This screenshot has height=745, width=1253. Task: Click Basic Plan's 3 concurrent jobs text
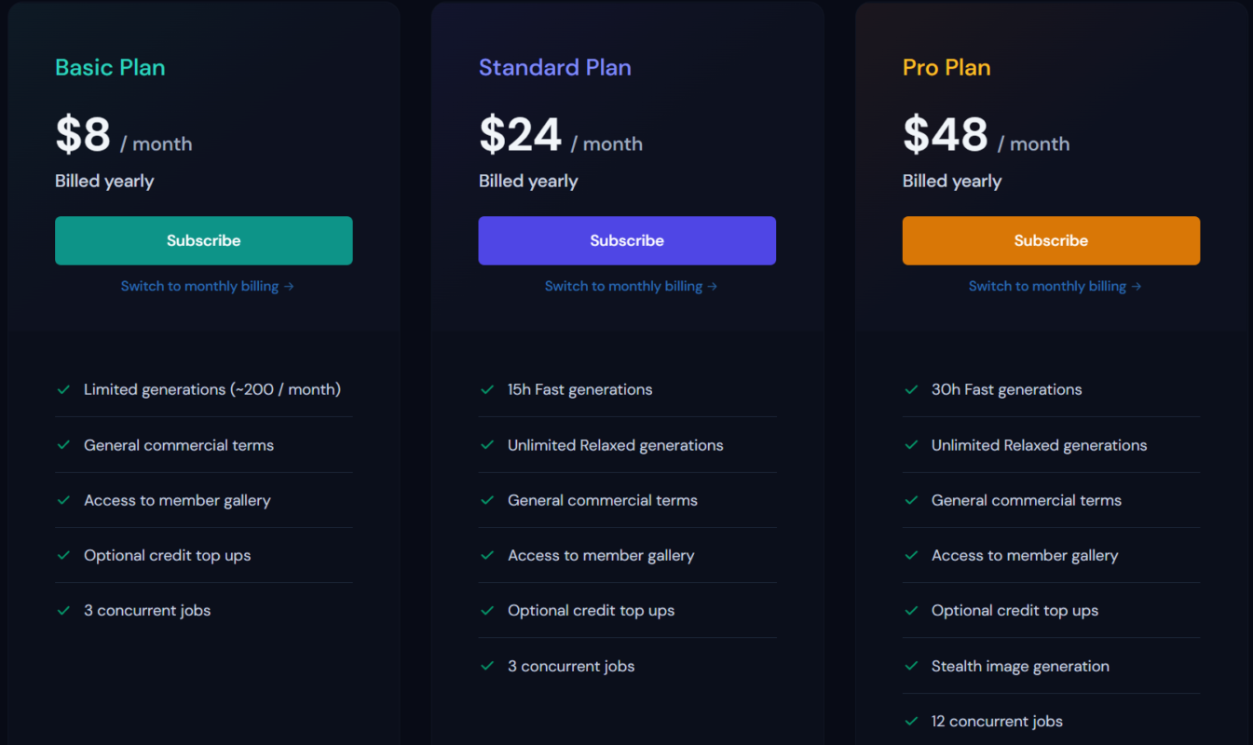coord(147,611)
